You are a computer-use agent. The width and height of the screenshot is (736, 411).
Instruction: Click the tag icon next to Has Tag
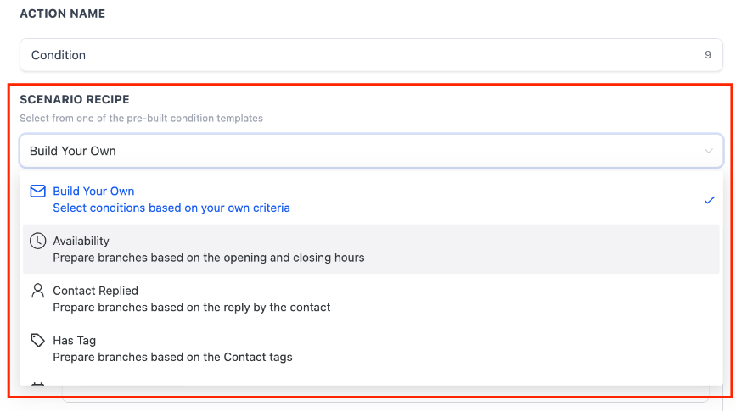pyautogui.click(x=37, y=341)
